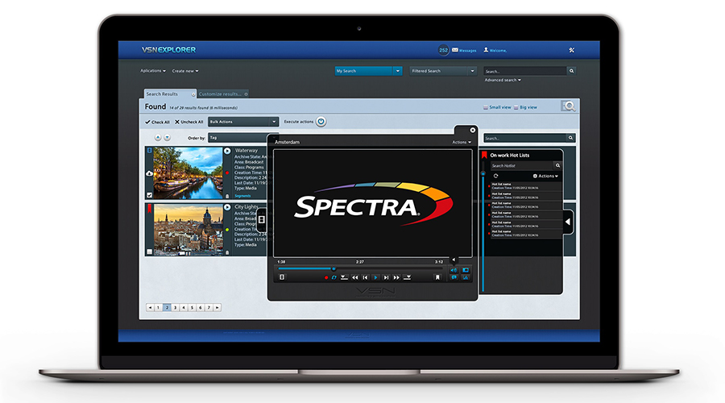Toggle the volume speaker icon in player
This screenshot has width=725, height=403.
[x=454, y=270]
